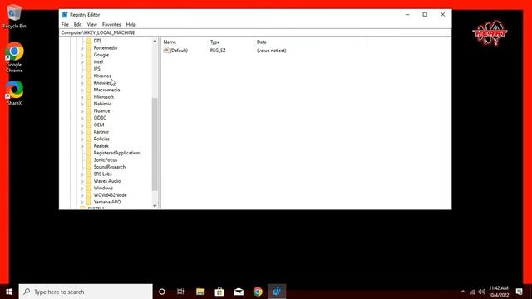Open the Recycle Bin desktop icon

[x=14, y=17]
